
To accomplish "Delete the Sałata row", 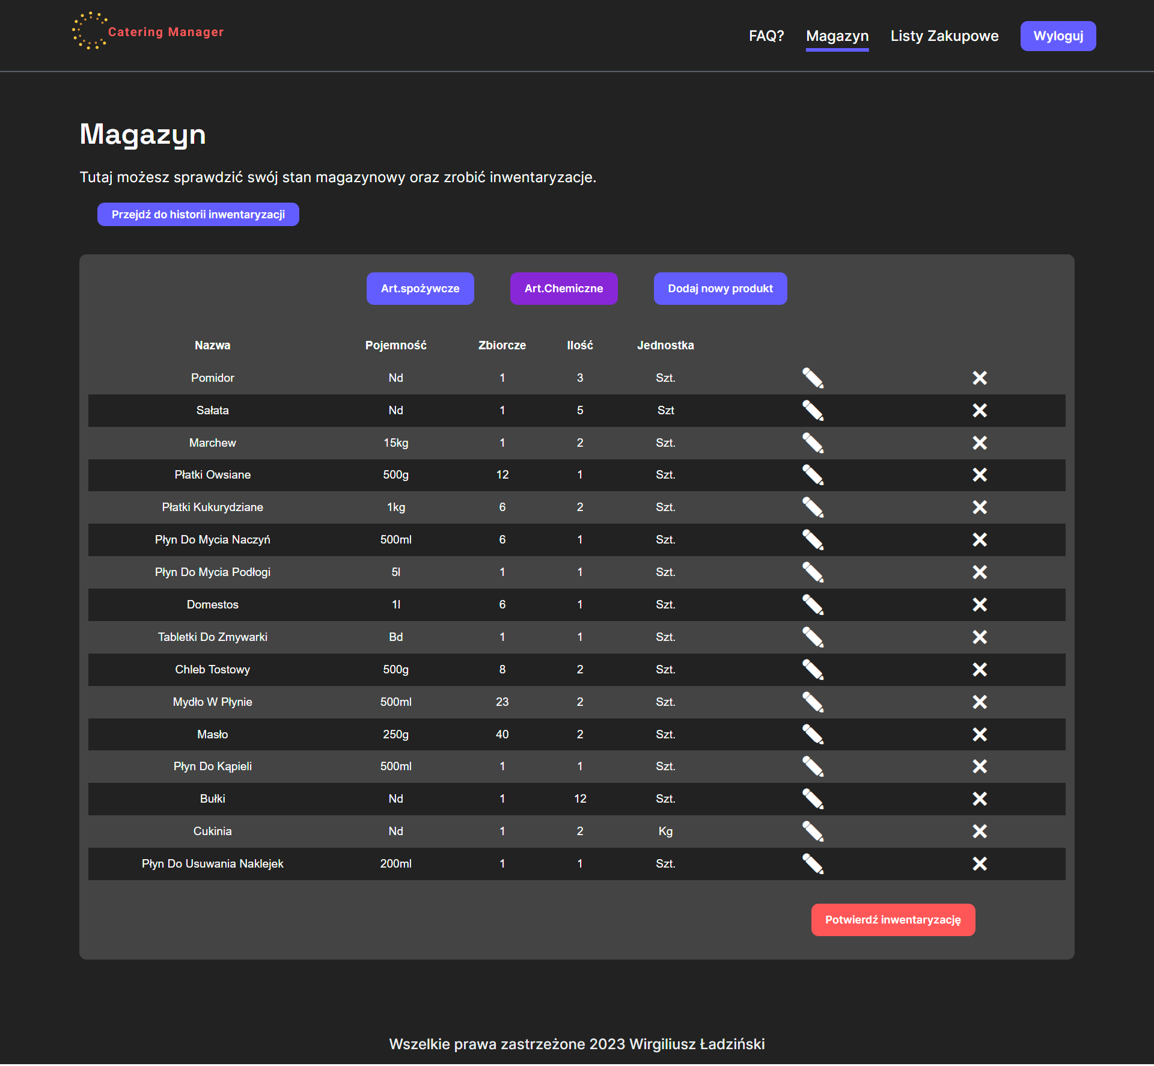I will tap(980, 411).
